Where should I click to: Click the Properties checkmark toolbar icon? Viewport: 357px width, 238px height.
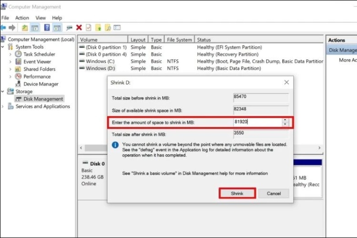tap(88, 28)
